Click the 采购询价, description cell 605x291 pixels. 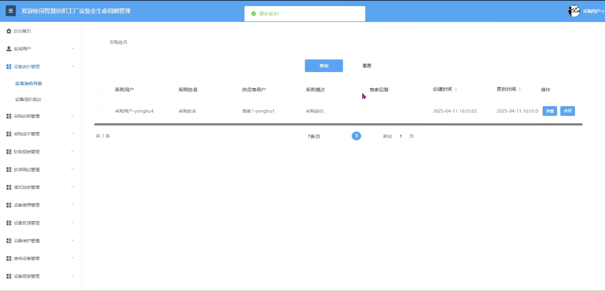click(315, 111)
